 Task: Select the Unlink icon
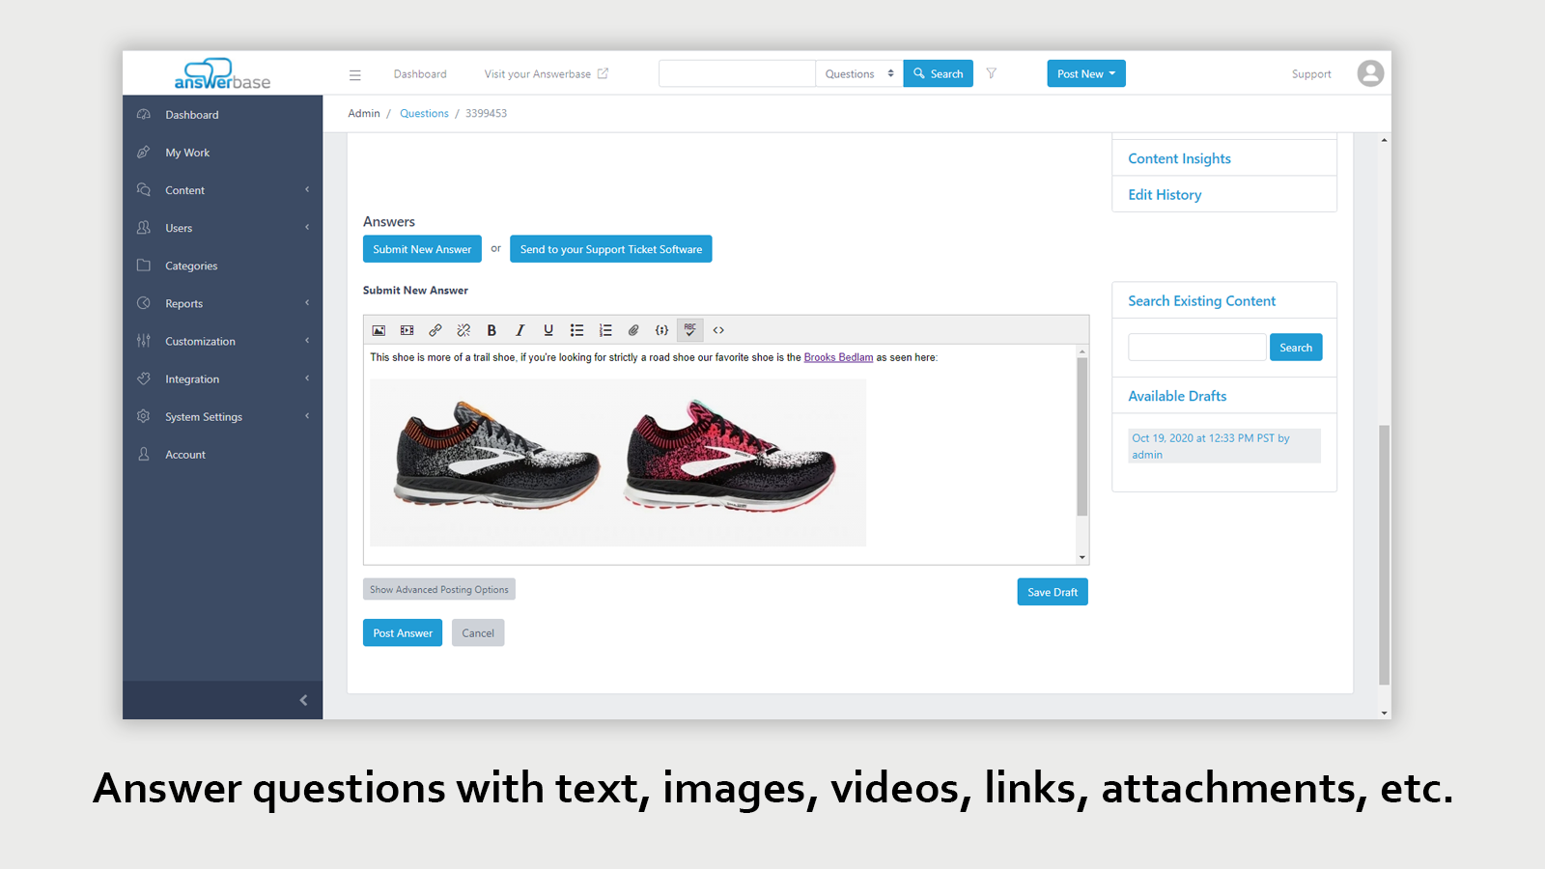point(463,329)
